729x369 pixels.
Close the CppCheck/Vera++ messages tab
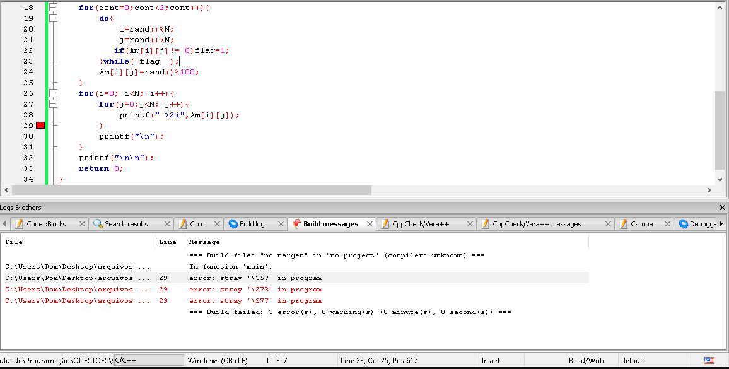pos(608,224)
